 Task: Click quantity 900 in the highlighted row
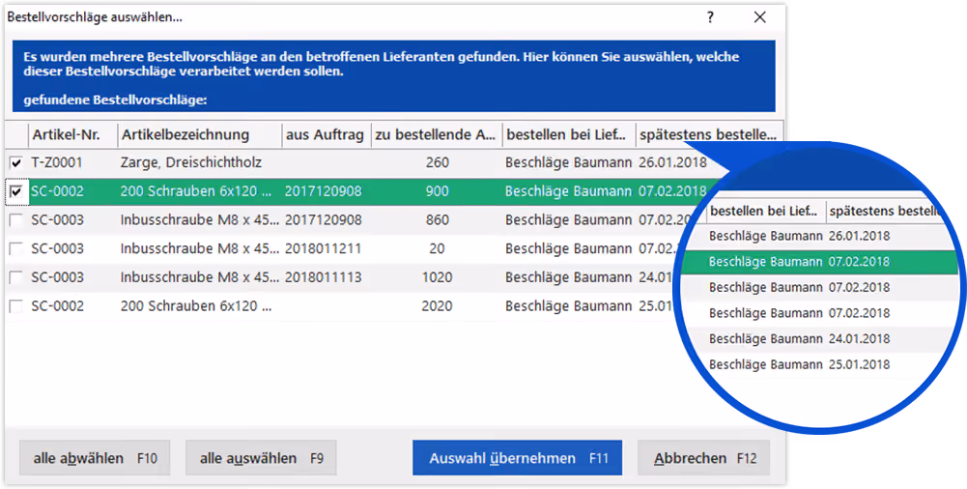(x=438, y=191)
